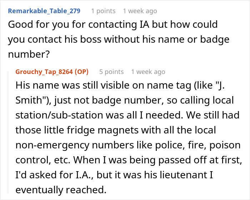Open Grouchy_Tap_8264 (OP) user profile

52,72
